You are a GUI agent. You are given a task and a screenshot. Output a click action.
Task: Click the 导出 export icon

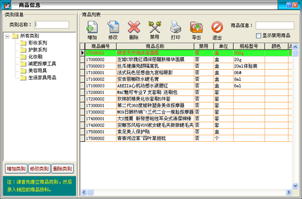pyautogui.click(x=196, y=27)
